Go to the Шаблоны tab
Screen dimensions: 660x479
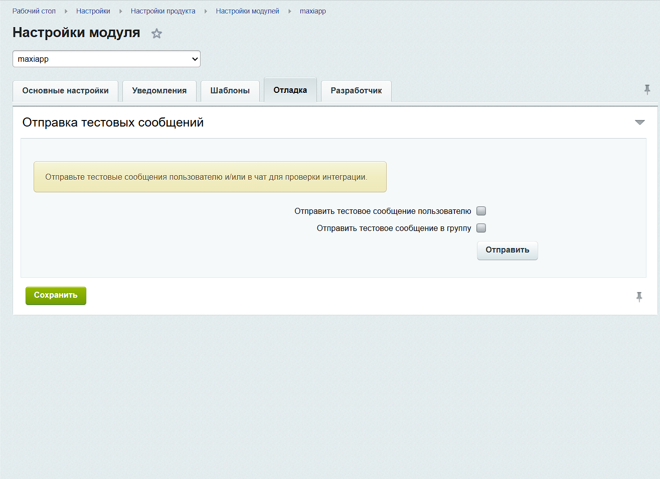(x=230, y=91)
